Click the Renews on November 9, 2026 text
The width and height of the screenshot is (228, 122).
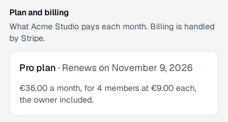pos(127,68)
